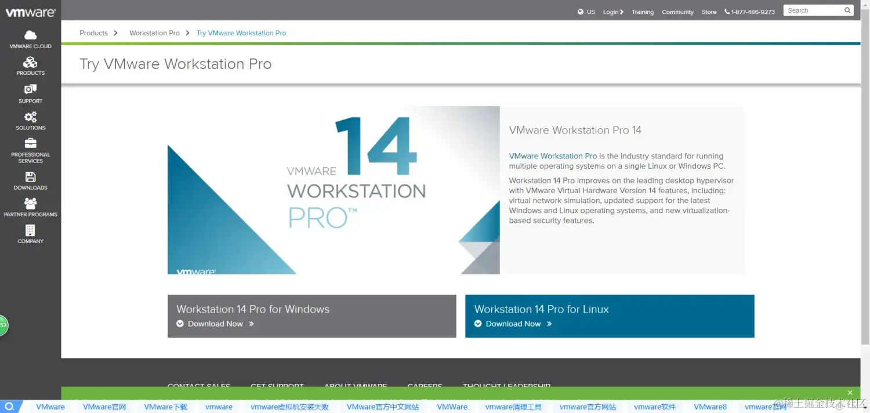Click the Workstation 14 Pro for Linux heading
The height and width of the screenshot is (413, 870).
[542, 309]
